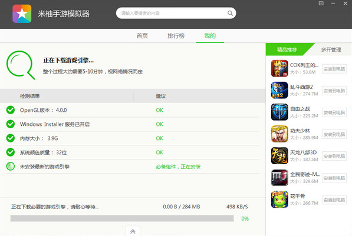352x236 pixels.
Task: Click the 必备组件，正在安装 status text
Action: click(178, 167)
